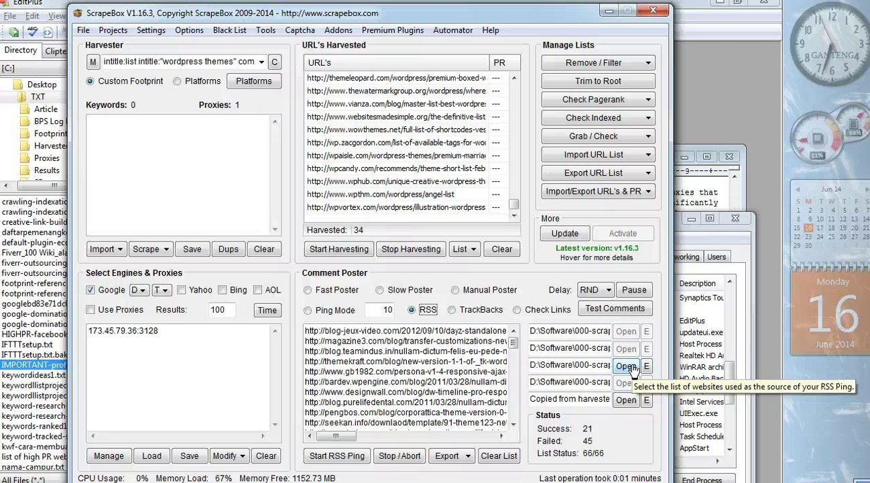This screenshot has height=483, width=870.
Task: Enable the AOL engine checkbox
Action: click(257, 290)
